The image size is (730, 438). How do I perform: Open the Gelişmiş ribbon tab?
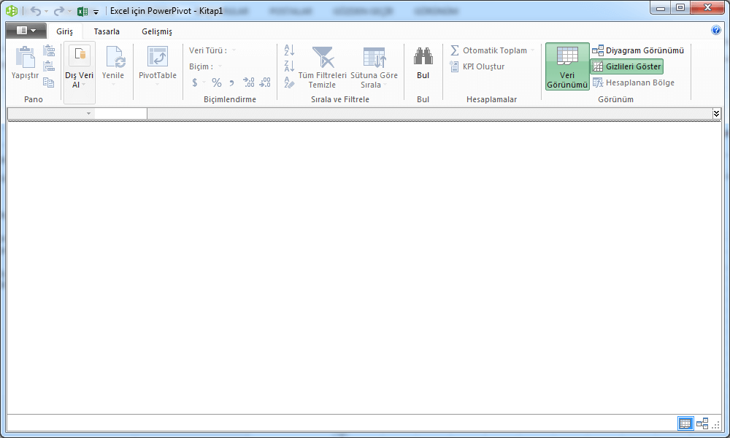157,31
